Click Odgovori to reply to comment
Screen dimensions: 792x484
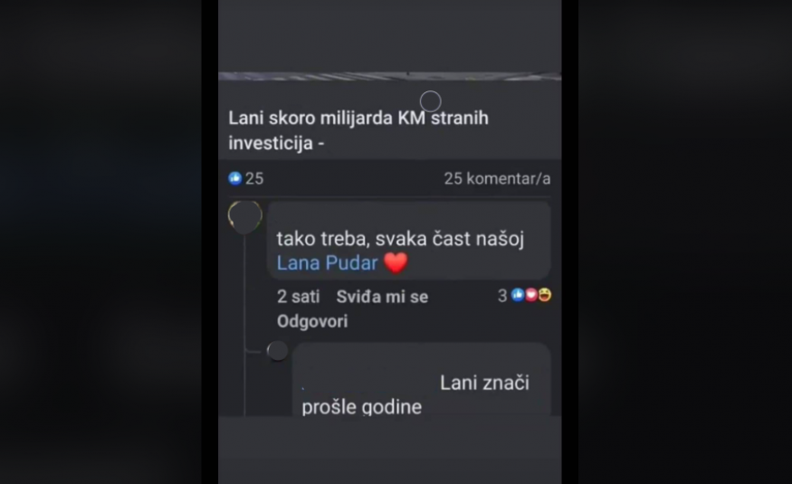tap(312, 321)
